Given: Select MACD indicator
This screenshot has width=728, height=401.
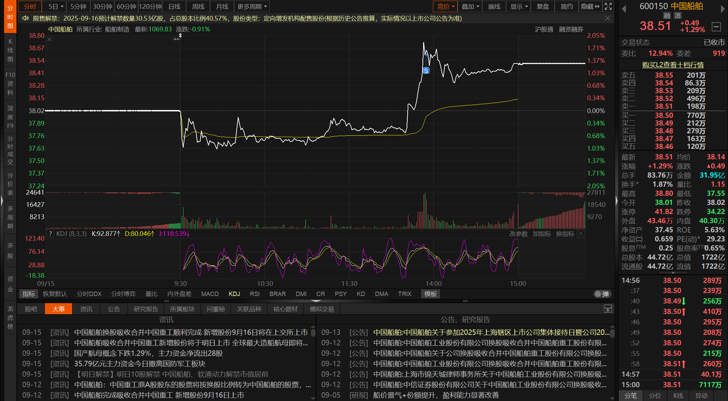Looking at the screenshot, I should tap(210, 294).
